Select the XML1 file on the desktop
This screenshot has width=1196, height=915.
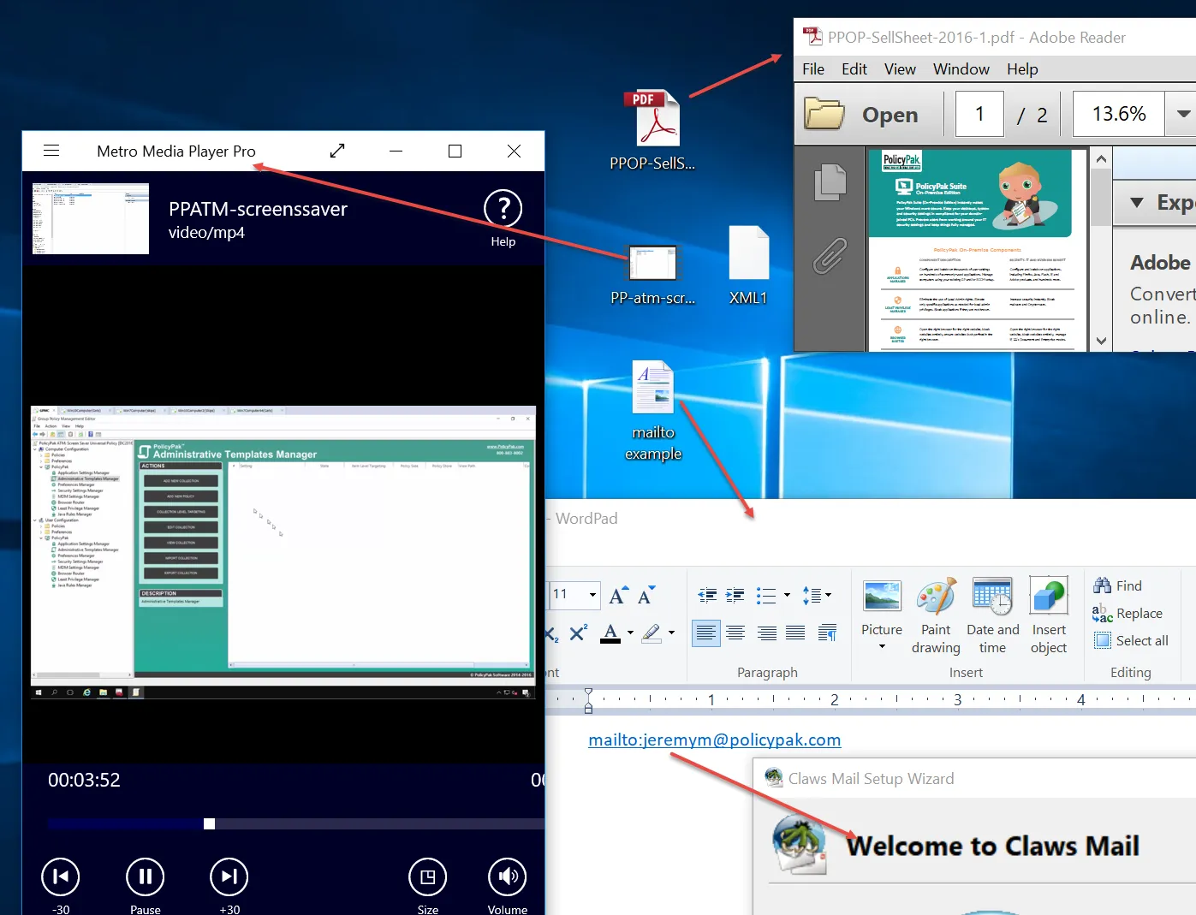pos(748,265)
